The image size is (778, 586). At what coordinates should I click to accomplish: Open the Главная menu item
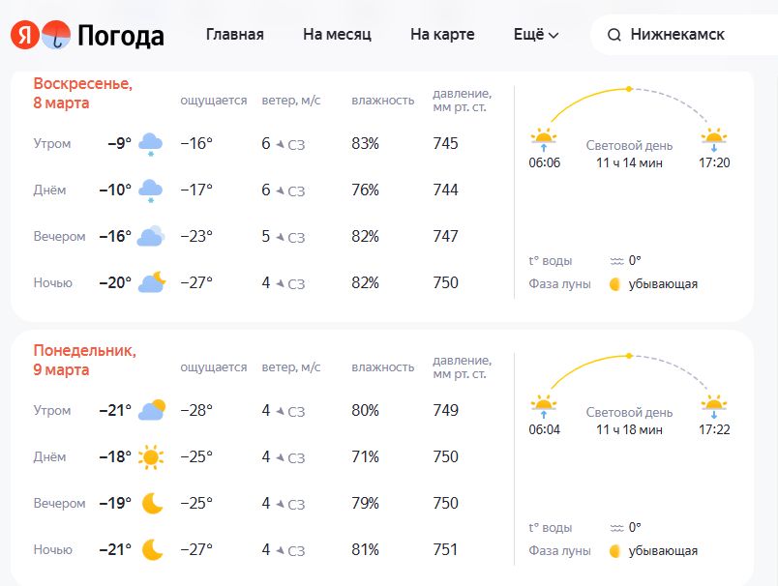pos(234,35)
